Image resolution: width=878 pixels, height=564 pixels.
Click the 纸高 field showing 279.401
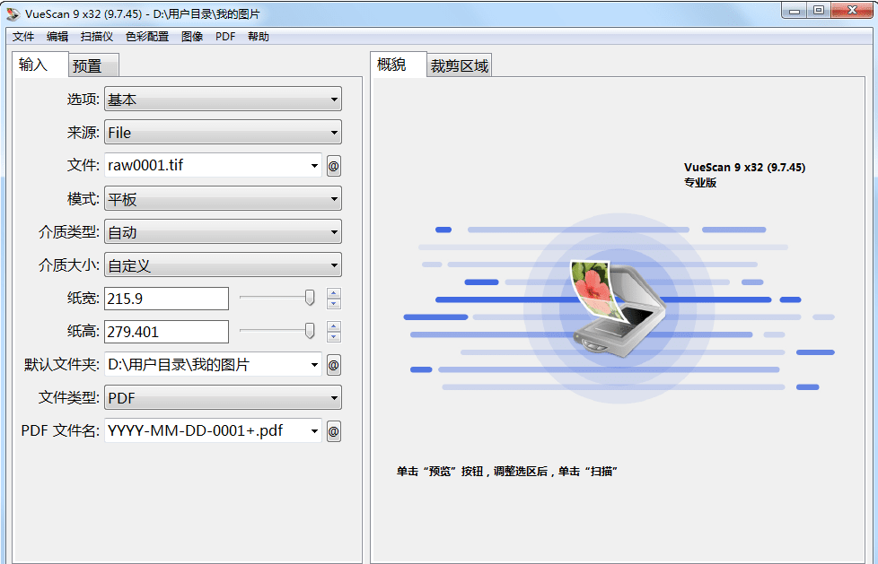(x=167, y=332)
